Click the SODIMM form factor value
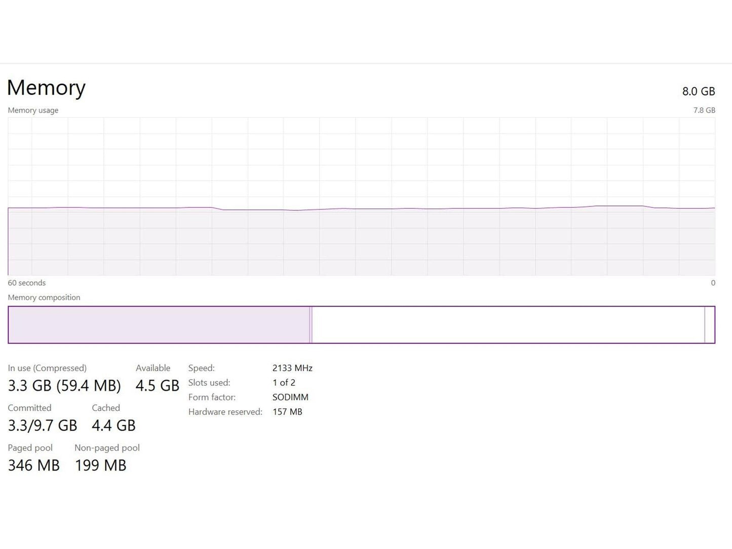732x549 pixels. pos(290,398)
